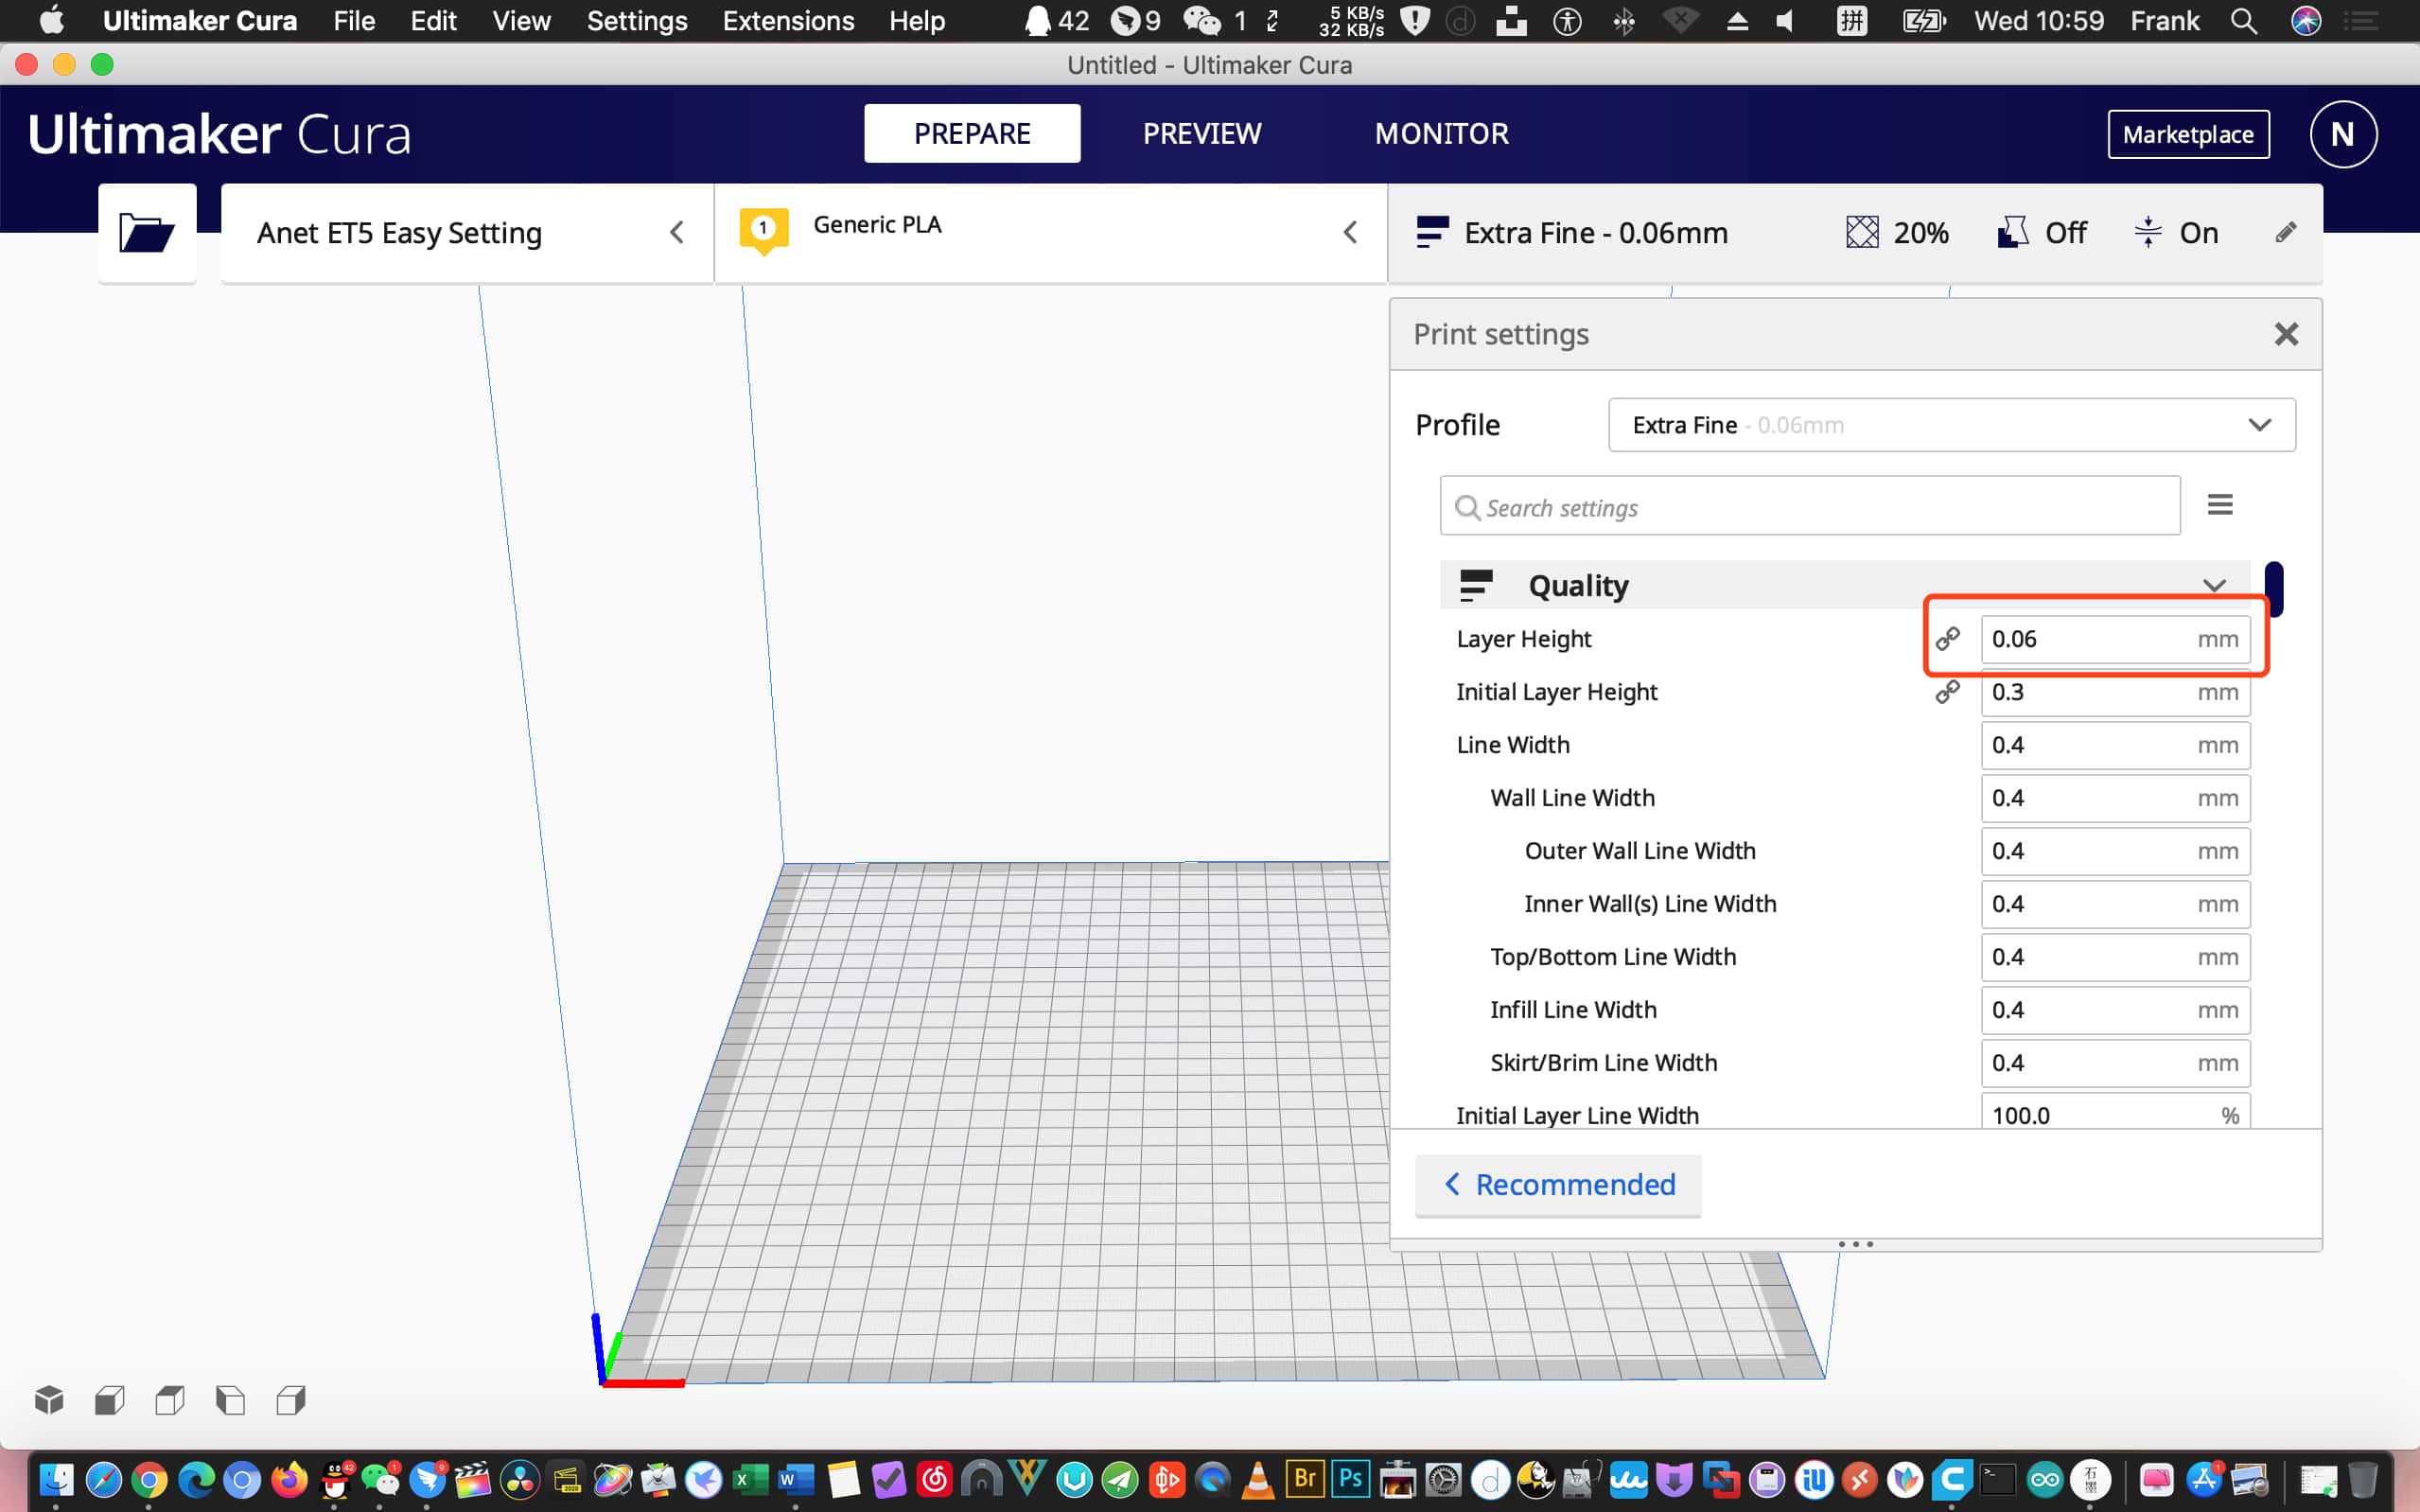The image size is (2420, 1512).
Task: Switch to left side view icon
Action: point(230,1400)
